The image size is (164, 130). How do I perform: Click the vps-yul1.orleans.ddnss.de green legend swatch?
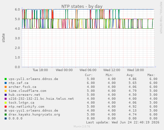(6, 79)
